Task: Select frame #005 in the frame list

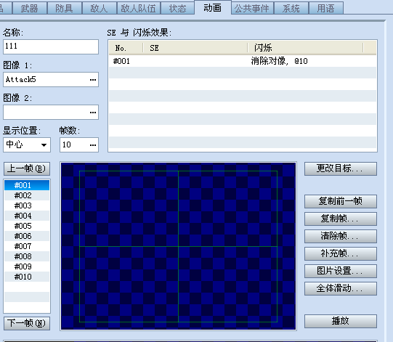Action: 27,226
